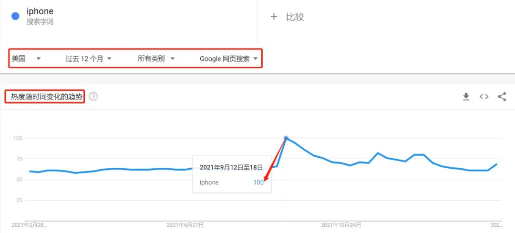Open the help question mark icon
Viewport: 515px width, 233px height.
tap(93, 96)
